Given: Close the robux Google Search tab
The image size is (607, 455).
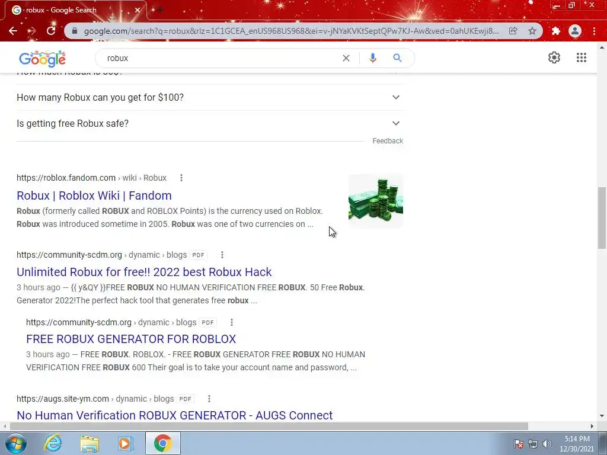Looking at the screenshot, I should click(x=138, y=10).
